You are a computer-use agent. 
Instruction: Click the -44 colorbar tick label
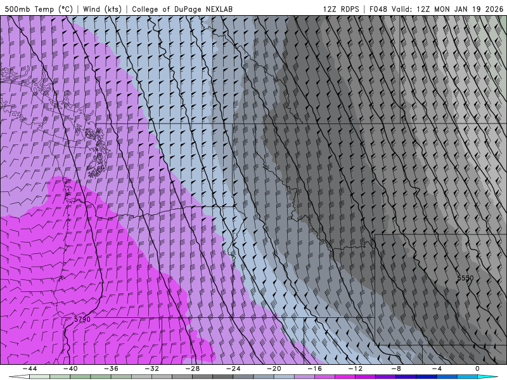[x=30, y=369]
